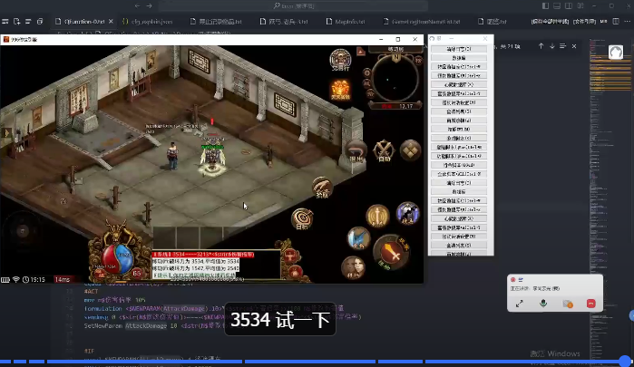Click the round 目标 target button
This screenshot has height=367, width=634.
pyautogui.click(x=303, y=218)
